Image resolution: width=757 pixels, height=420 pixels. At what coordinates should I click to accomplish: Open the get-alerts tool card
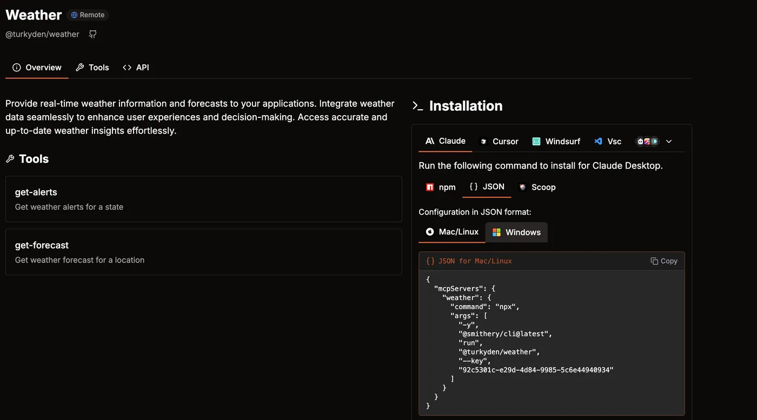[x=204, y=199]
